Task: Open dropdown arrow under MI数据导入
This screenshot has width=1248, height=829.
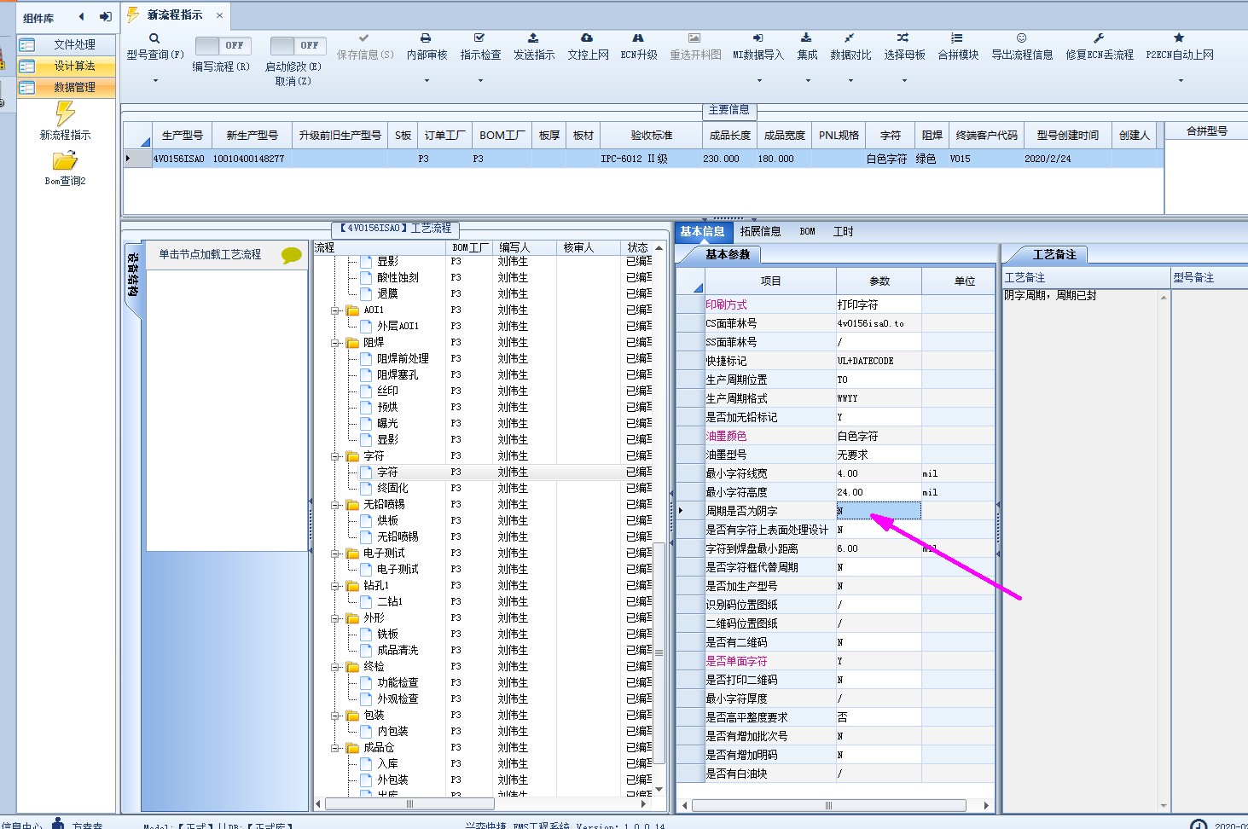Action: coord(758,81)
